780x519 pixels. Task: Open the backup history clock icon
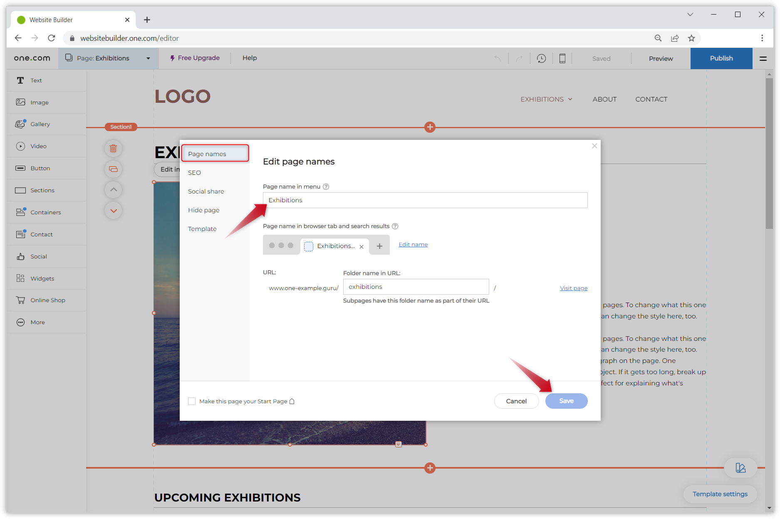[x=541, y=59]
